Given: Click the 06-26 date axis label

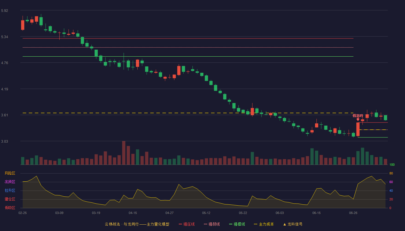Looking at the screenshot, I should click(x=353, y=213).
